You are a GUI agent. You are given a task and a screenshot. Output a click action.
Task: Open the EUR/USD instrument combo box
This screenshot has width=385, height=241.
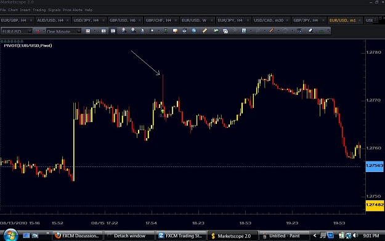click(17, 31)
